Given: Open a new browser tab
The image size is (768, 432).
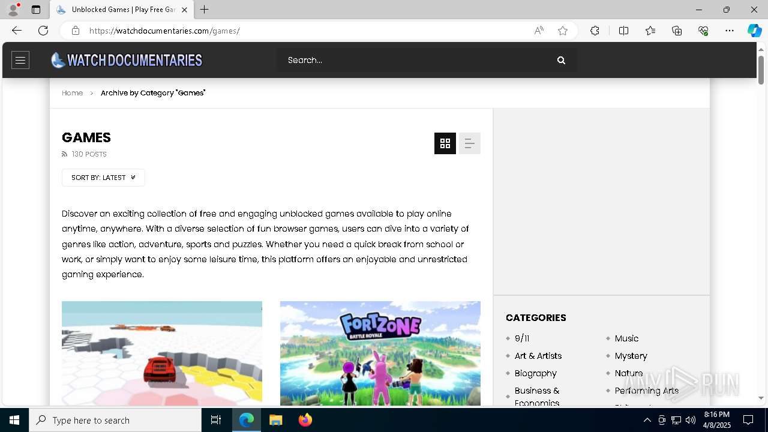Looking at the screenshot, I should click(205, 10).
